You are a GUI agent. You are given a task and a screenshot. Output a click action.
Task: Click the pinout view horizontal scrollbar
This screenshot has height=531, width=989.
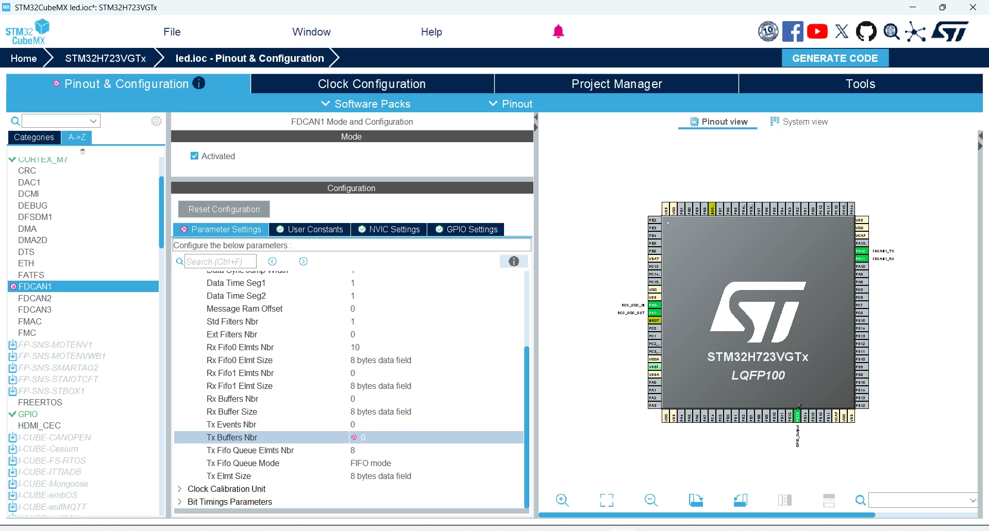(707, 515)
